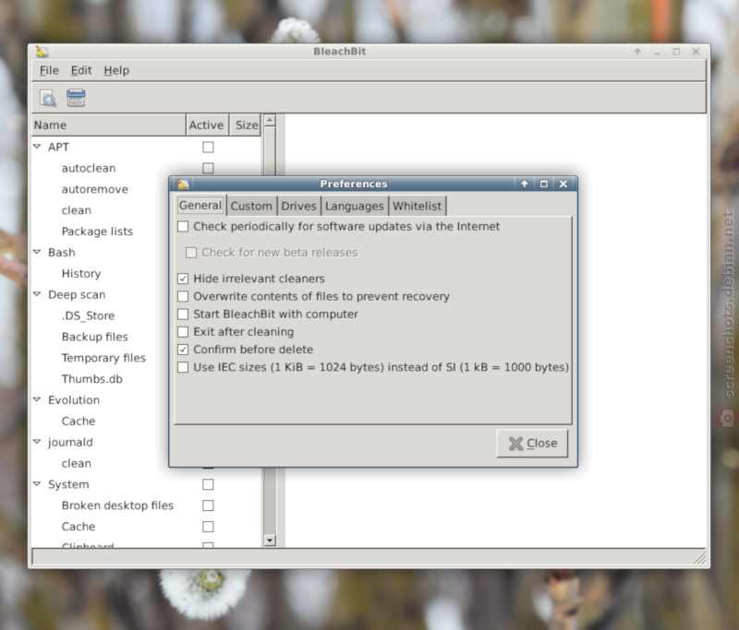Enable periodic software update checks

pyautogui.click(x=183, y=227)
